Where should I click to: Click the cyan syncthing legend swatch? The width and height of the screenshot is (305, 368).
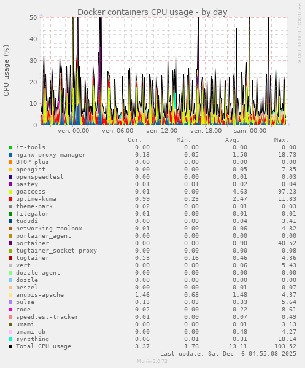click(x=10, y=339)
